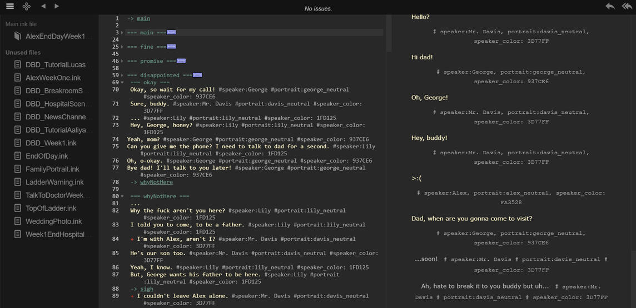
Task: Open TopOfLadder.ink file
Action: pyautogui.click(x=51, y=208)
